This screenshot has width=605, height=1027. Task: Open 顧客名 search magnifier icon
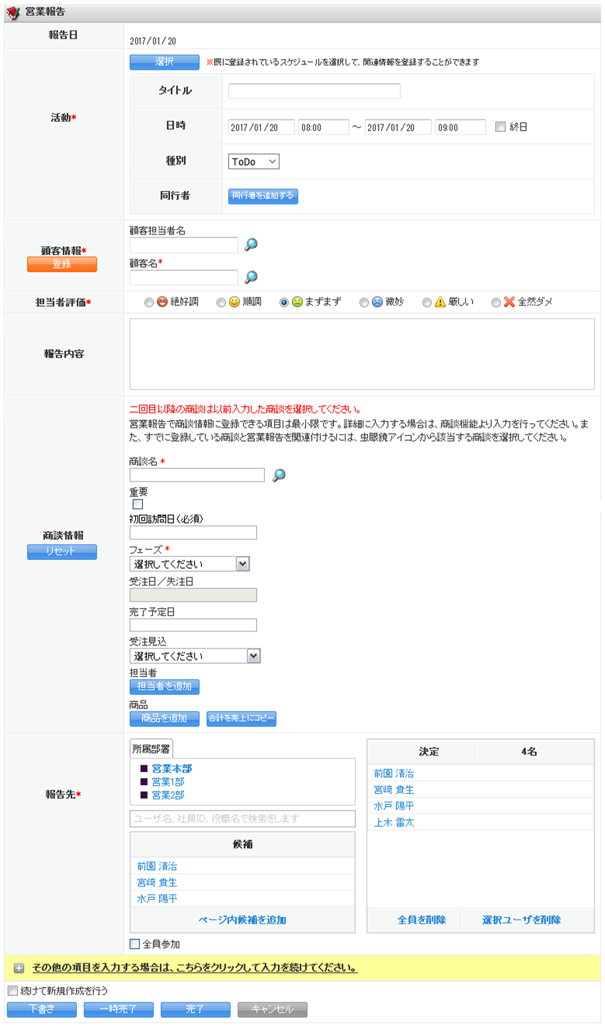(x=251, y=277)
